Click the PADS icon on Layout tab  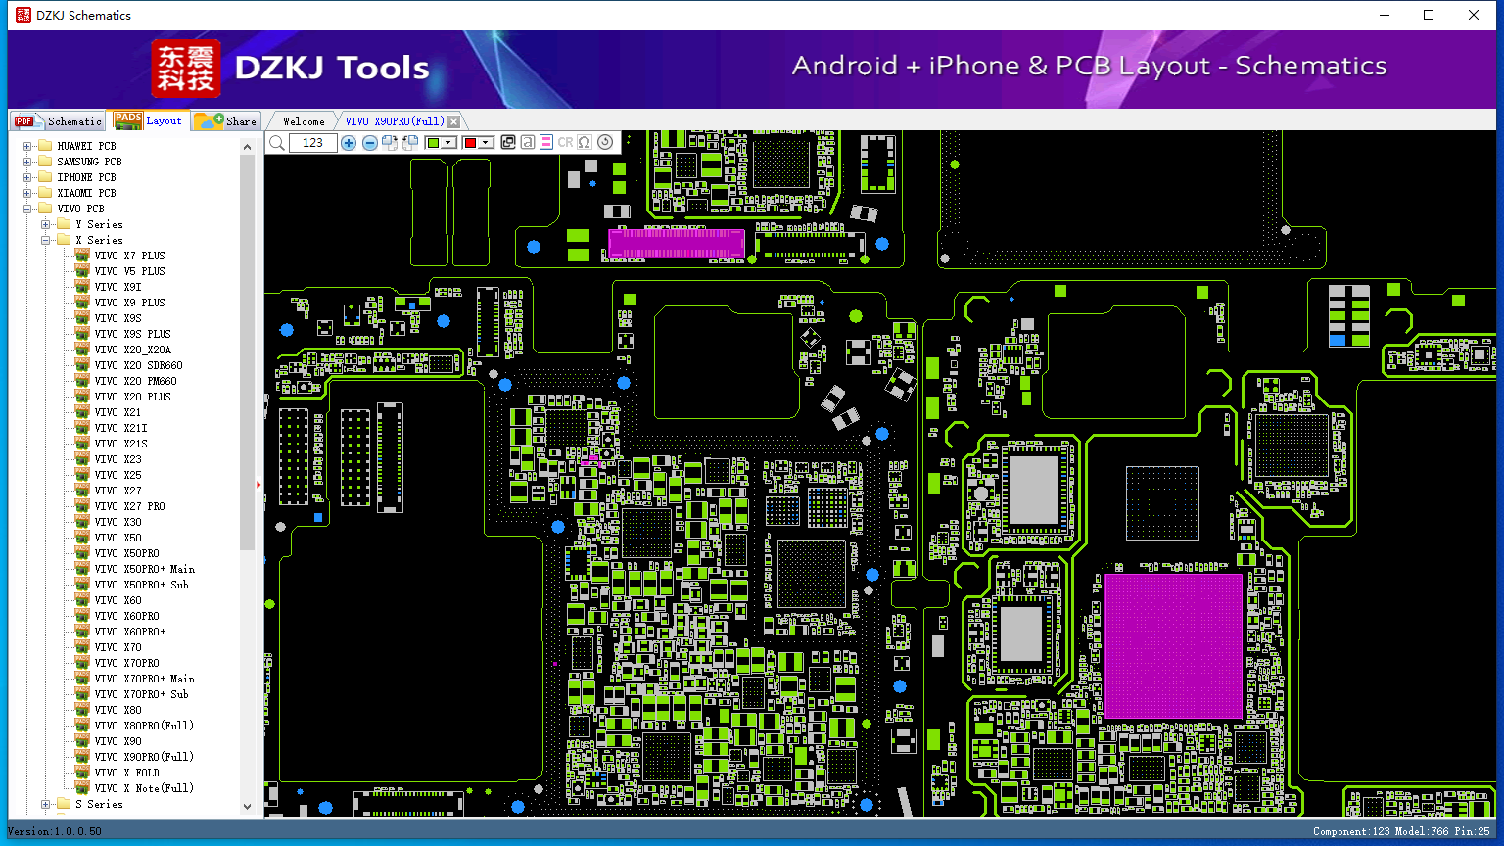[128, 120]
